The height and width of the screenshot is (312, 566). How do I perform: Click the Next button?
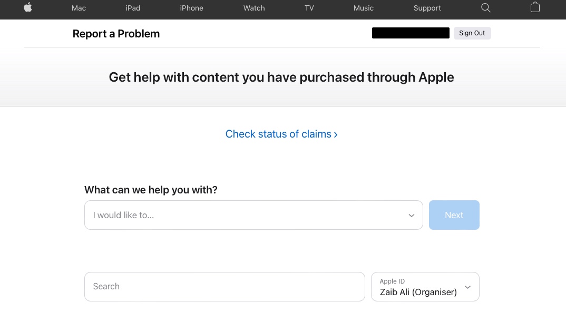(454, 215)
